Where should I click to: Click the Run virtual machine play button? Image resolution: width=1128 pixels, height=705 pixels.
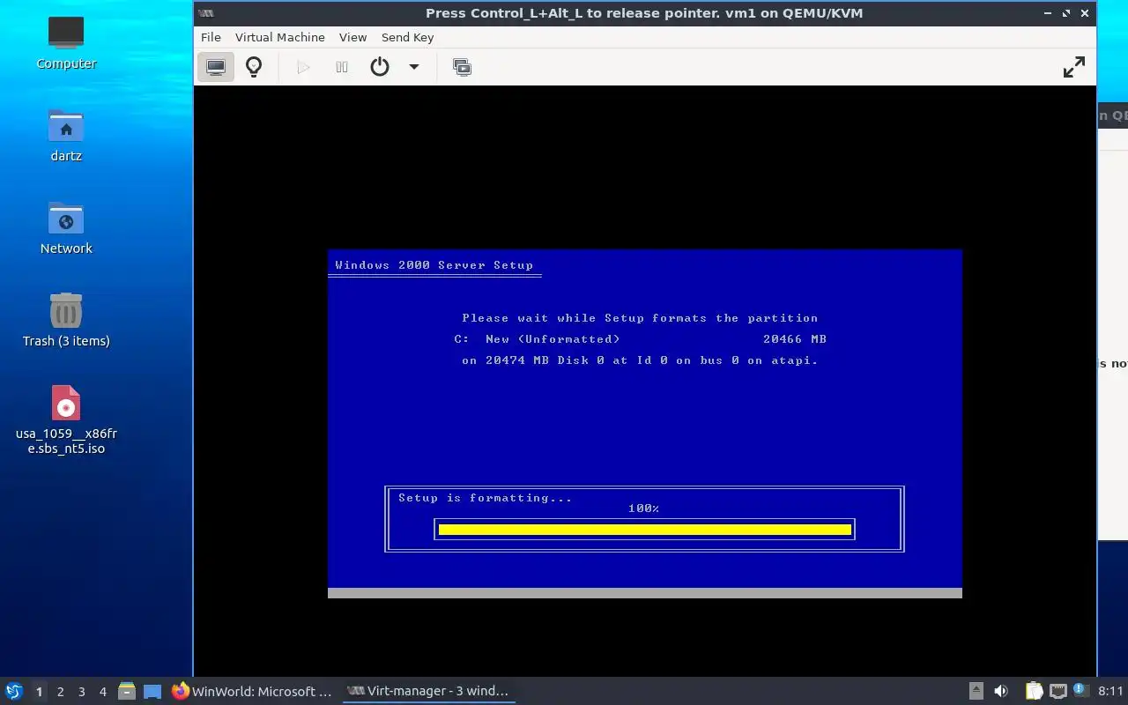tap(303, 67)
